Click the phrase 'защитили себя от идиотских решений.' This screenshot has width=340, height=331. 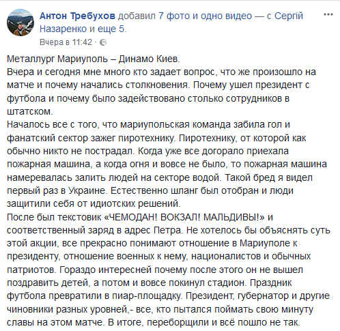pyautogui.click(x=94, y=203)
